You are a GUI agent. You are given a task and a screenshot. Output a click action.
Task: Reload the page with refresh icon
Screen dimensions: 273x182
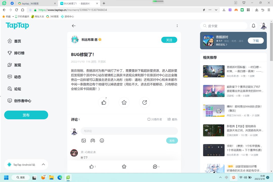click(16, 10)
